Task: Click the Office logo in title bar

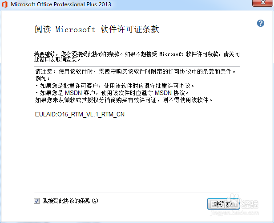Action: click(5, 4)
